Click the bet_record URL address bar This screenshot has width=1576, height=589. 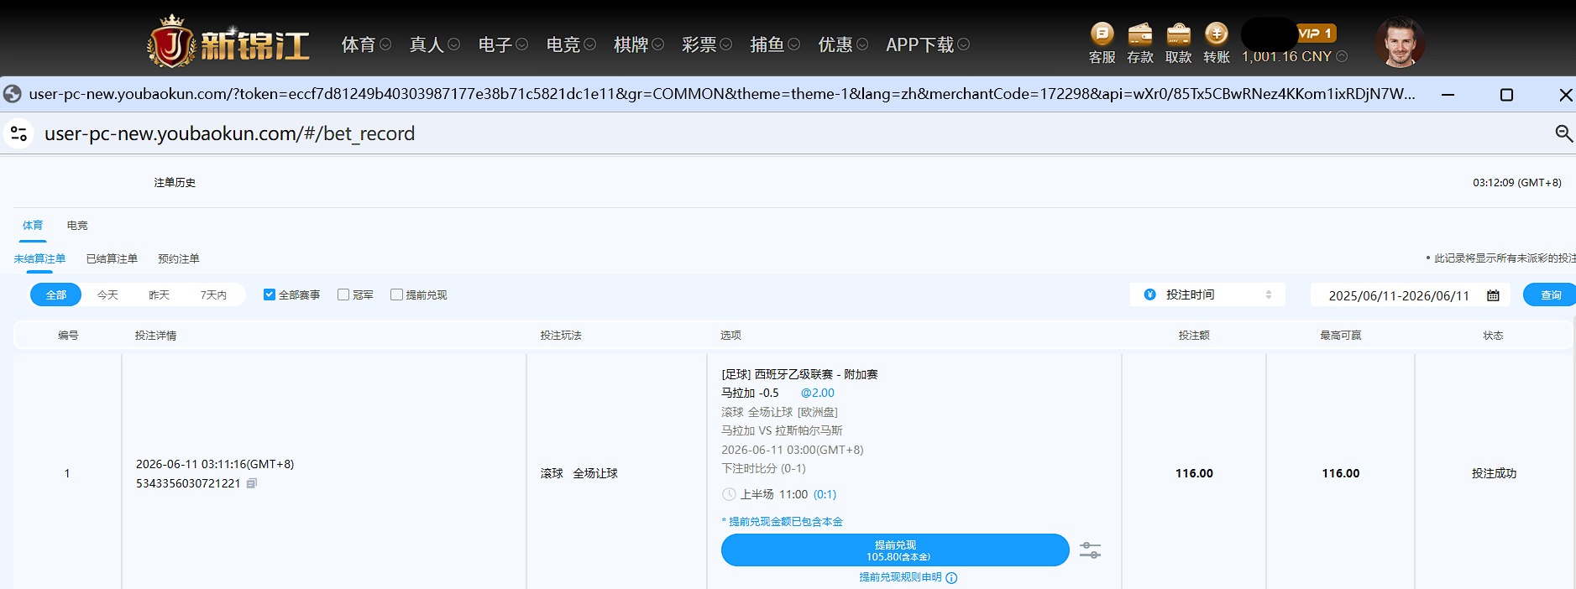coord(229,133)
